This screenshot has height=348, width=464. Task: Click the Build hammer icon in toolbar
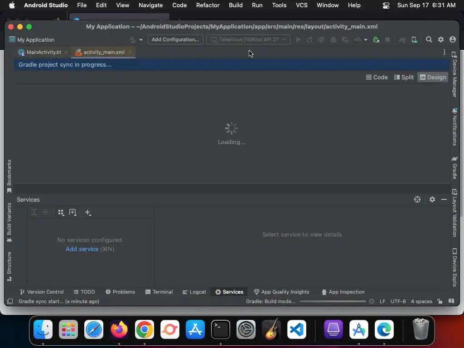point(133,40)
